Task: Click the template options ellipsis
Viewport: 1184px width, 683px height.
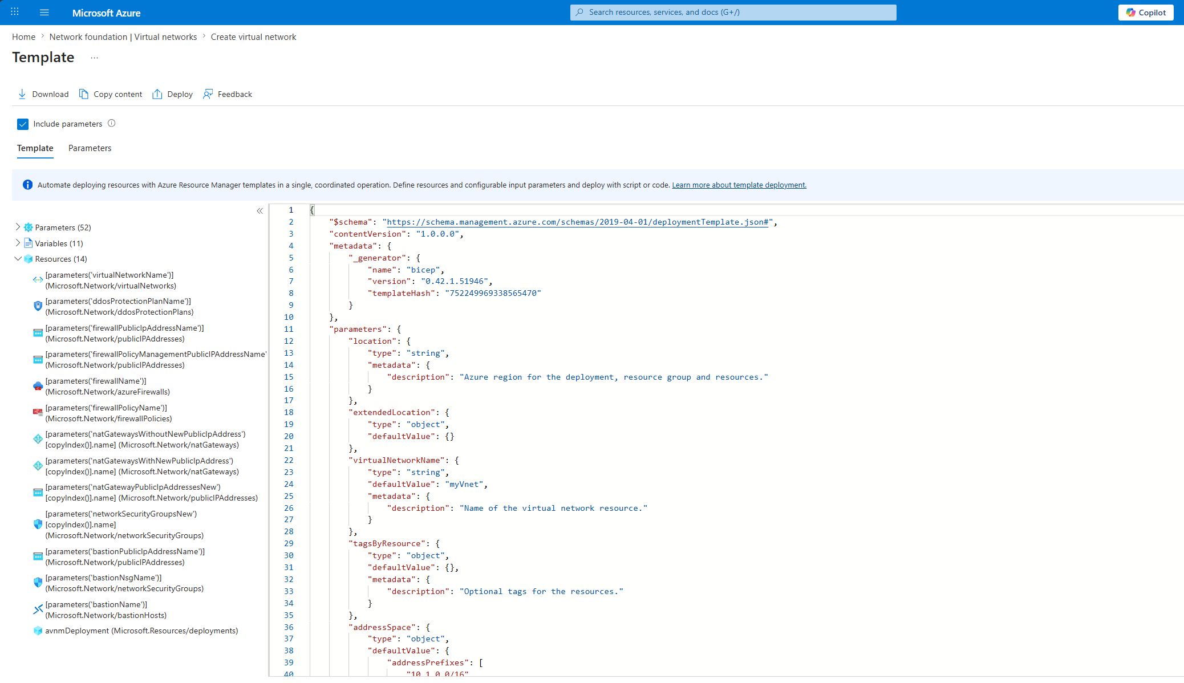Action: pyautogui.click(x=95, y=58)
